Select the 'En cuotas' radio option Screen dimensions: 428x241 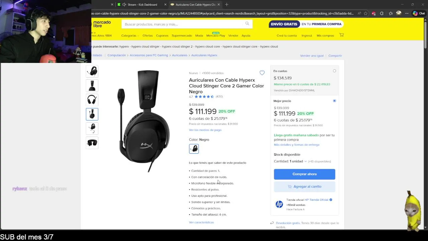(334, 71)
